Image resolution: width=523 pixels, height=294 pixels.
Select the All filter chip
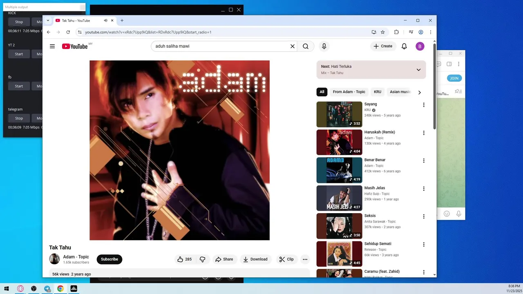coord(322,92)
